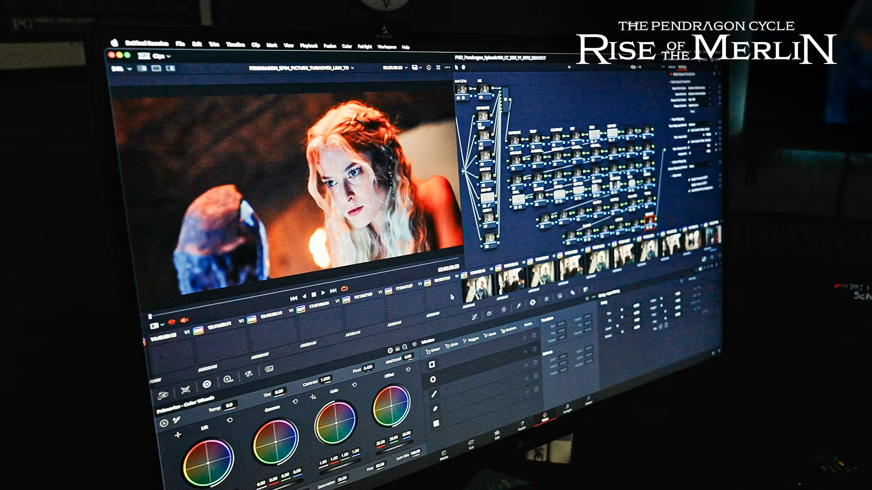Open the Color Wheels palette icon
This screenshot has width=872, height=490.
[x=207, y=384]
